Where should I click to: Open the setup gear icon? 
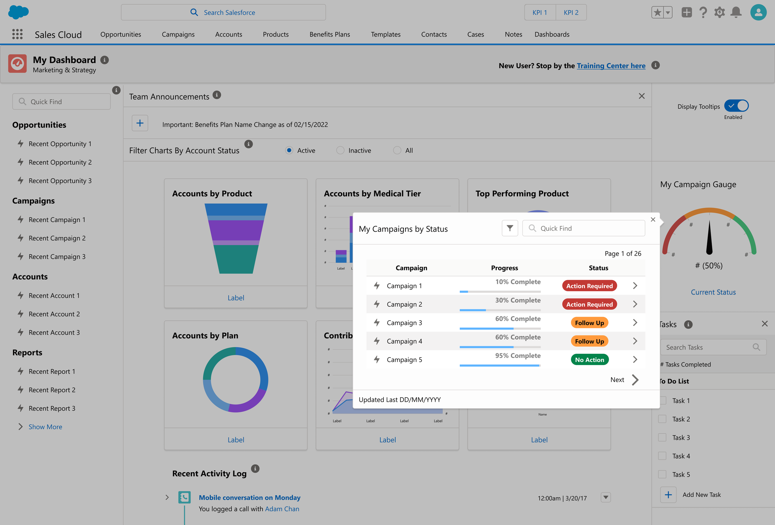719,12
